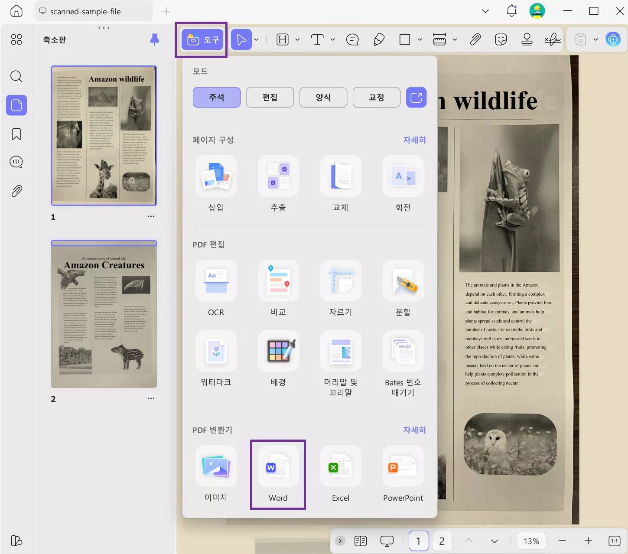Screen dimensions: 628x554
Task: Select the Text tool in the toolbar
Action: [x=316, y=39]
